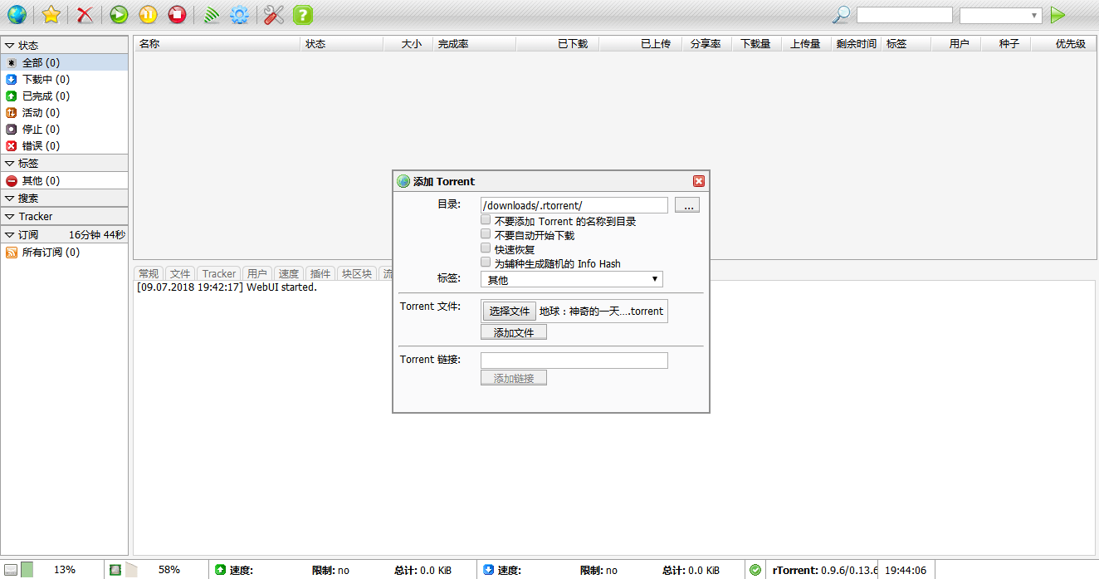
Task: Switch to the 插件 tab
Action: pyautogui.click(x=320, y=273)
